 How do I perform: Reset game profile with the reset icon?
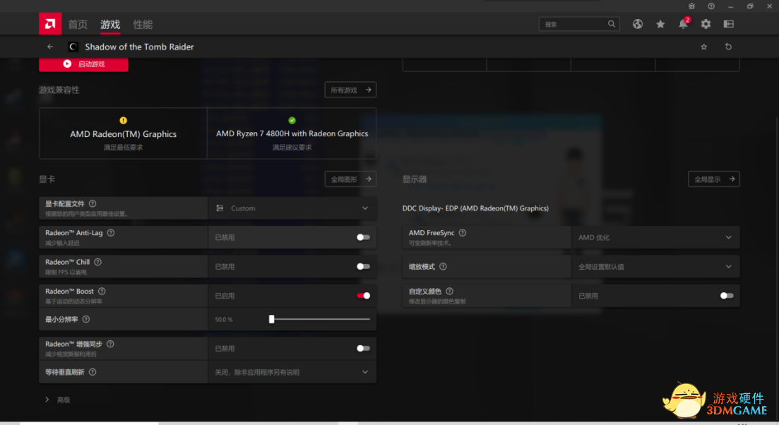728,47
